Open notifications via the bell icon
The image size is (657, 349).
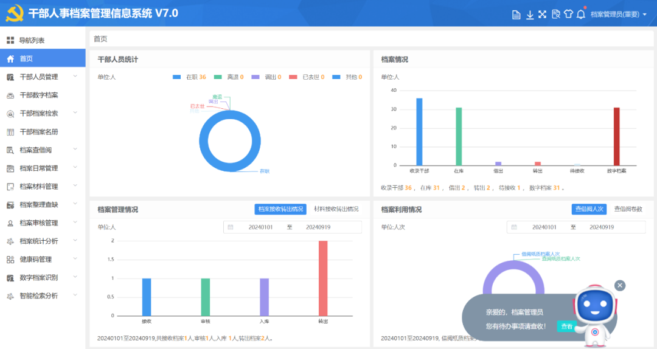coord(581,14)
